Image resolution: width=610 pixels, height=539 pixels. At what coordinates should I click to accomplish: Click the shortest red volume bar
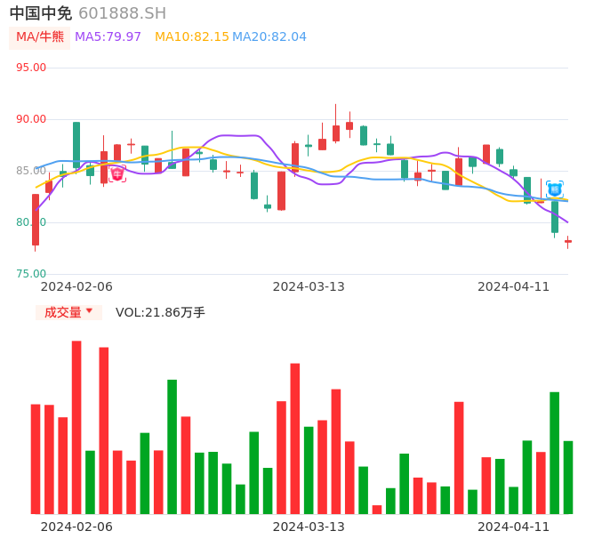pos(377,510)
